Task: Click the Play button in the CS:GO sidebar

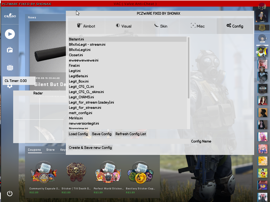Action: coord(10,34)
